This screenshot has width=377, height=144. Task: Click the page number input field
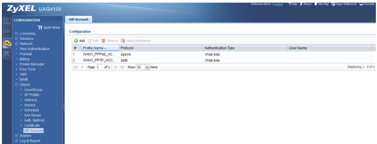(x=99, y=67)
